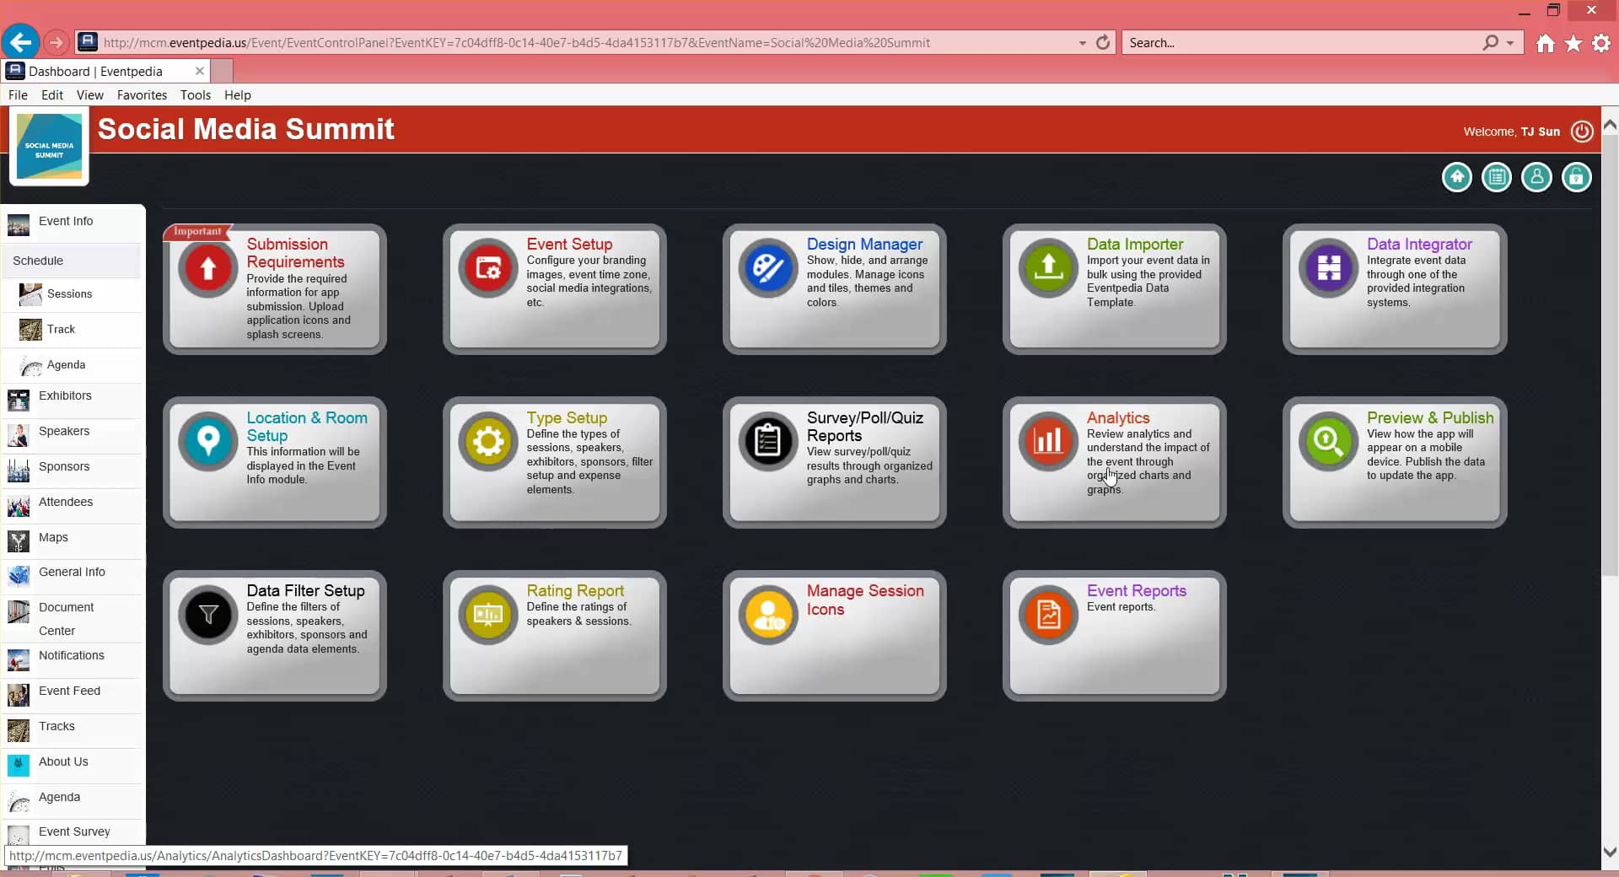Open the Analytics bar chart icon

point(1047,441)
